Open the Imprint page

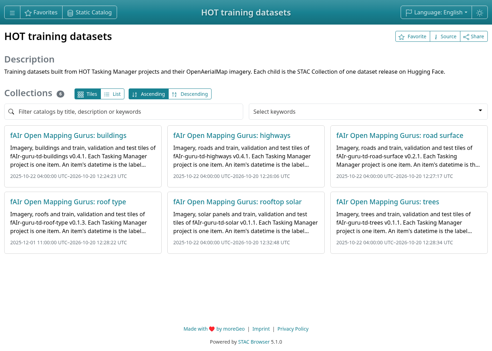[x=261, y=329]
